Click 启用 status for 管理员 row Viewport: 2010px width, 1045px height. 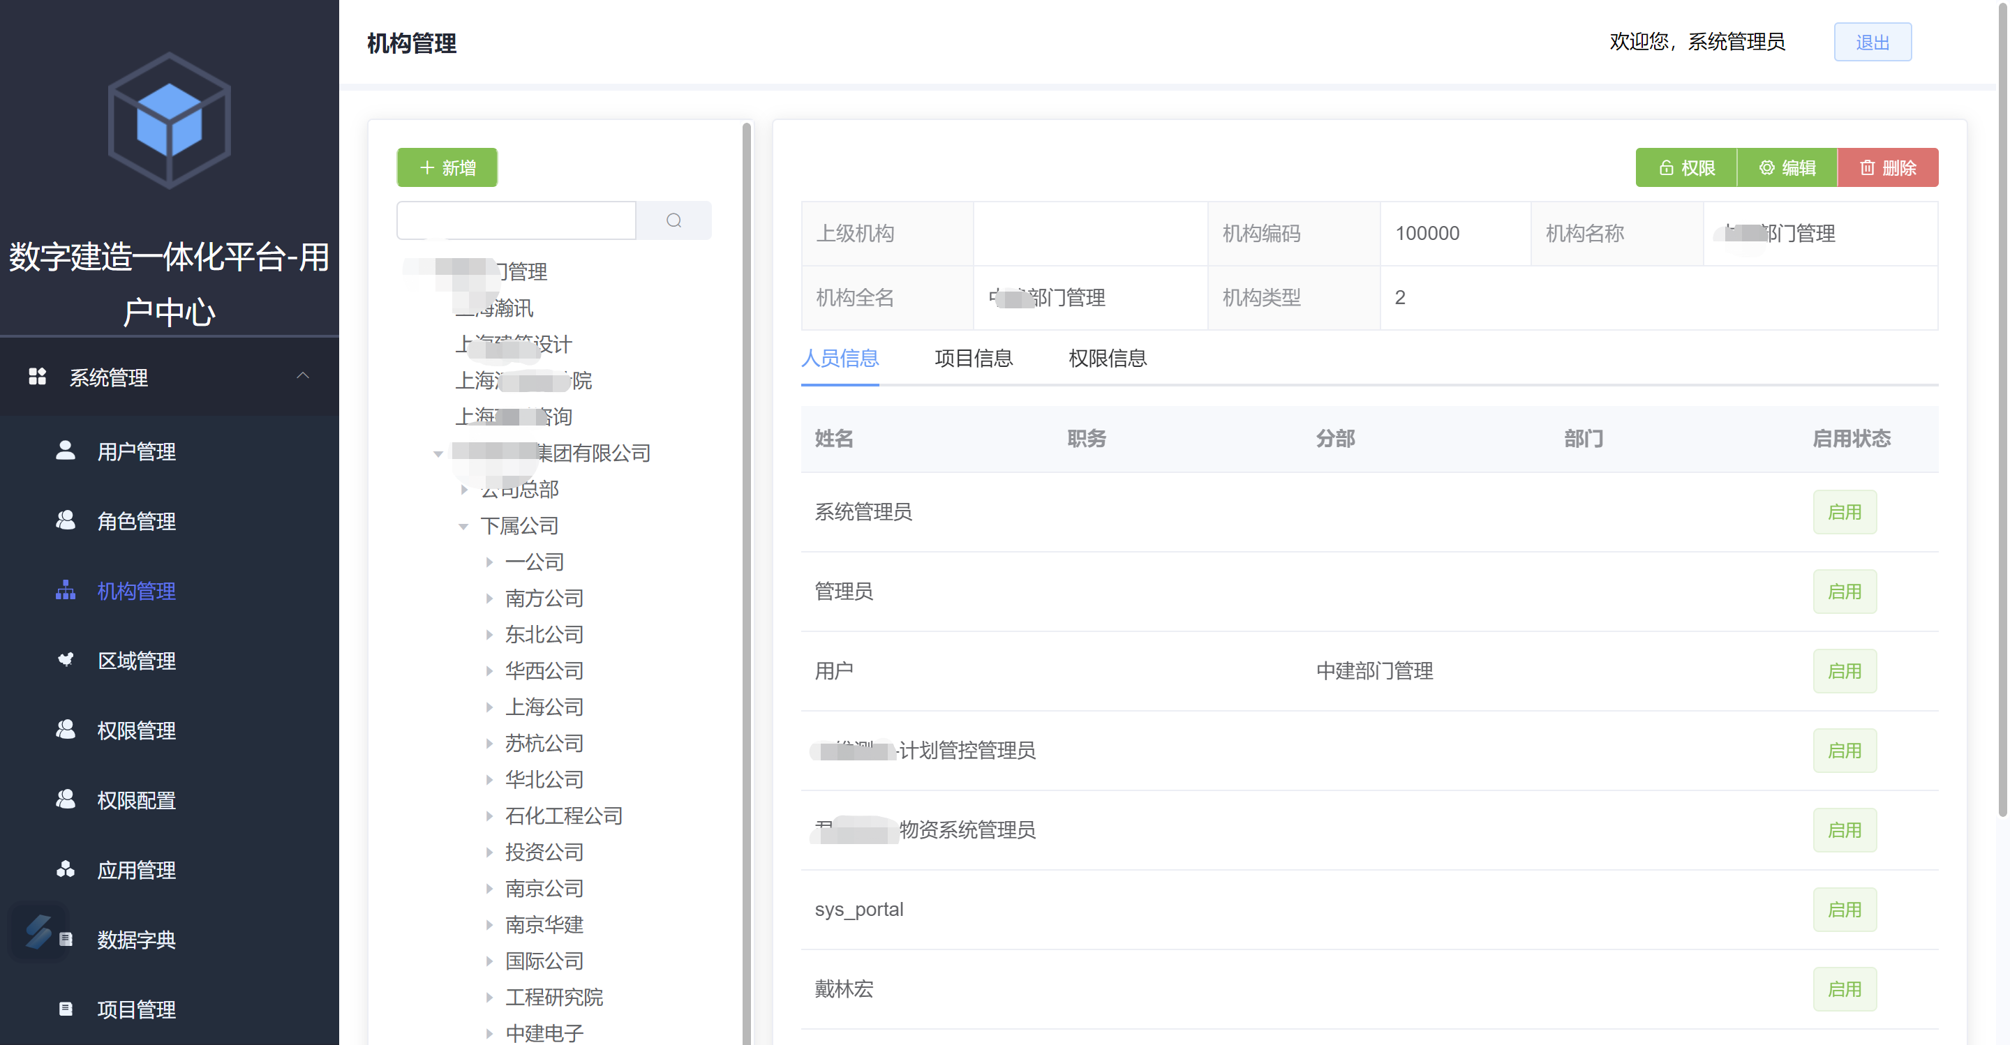pyautogui.click(x=1845, y=592)
